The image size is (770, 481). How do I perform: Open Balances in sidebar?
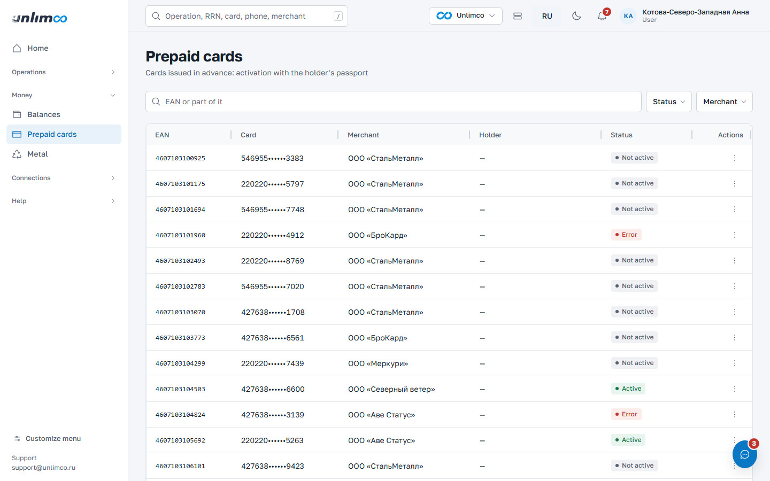[64, 114]
